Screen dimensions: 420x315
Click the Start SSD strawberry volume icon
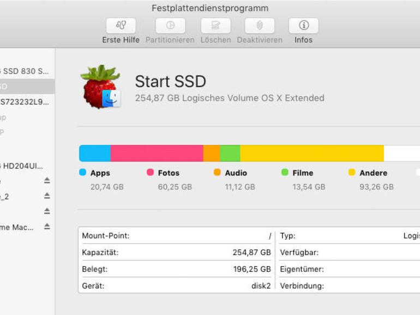pyautogui.click(x=101, y=87)
